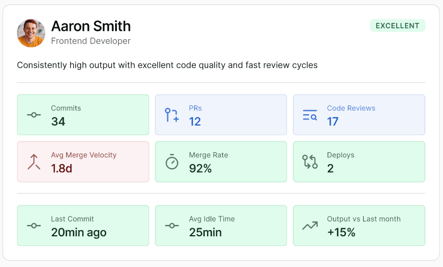Click the commit icon in Commits card
The width and height of the screenshot is (443, 267).
tap(34, 115)
